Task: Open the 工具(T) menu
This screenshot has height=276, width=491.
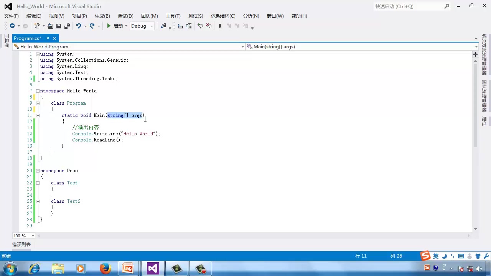Action: click(173, 16)
